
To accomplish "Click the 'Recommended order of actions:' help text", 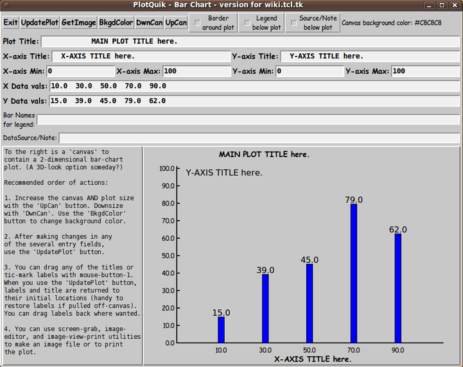I will coord(56,183).
